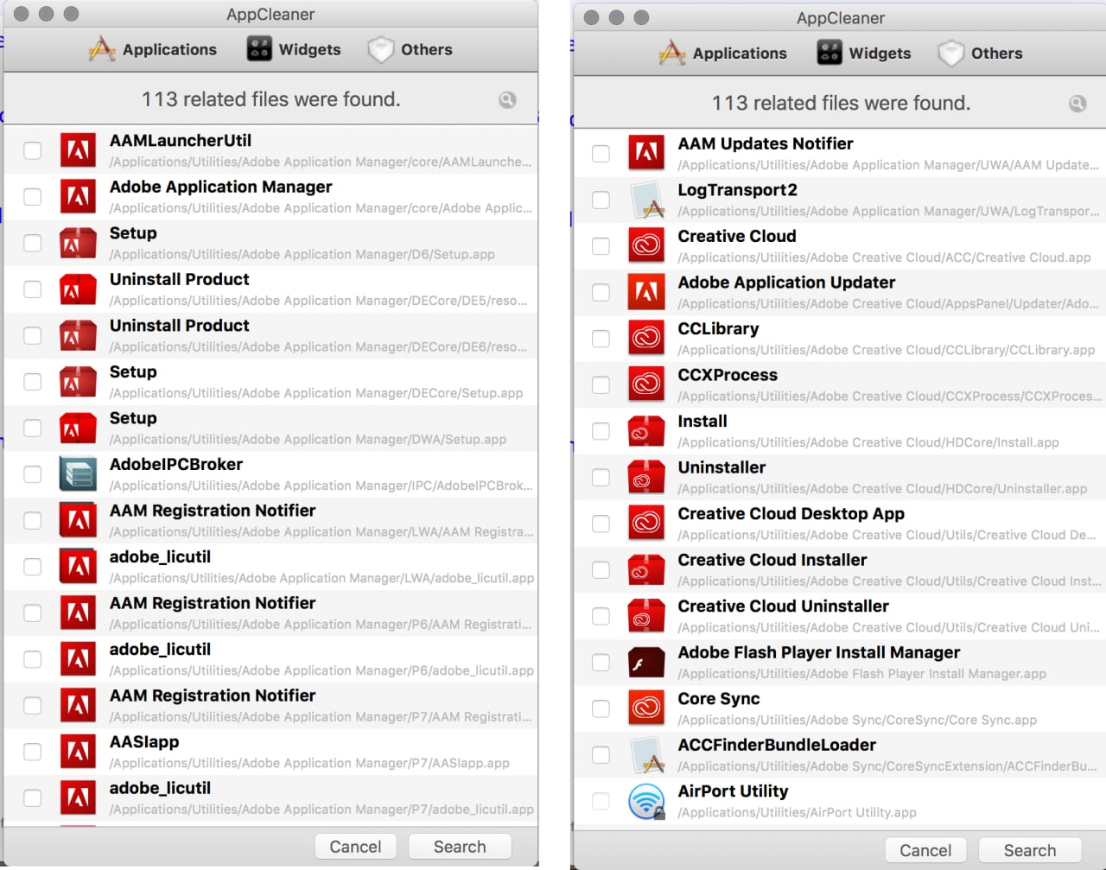The height and width of the screenshot is (870, 1106).
Task: Open Applications tab in left window
Action: click(x=152, y=49)
